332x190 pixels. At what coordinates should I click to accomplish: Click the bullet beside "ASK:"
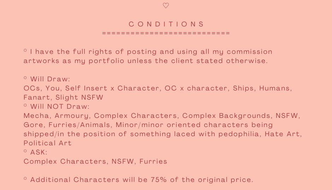point(25,151)
